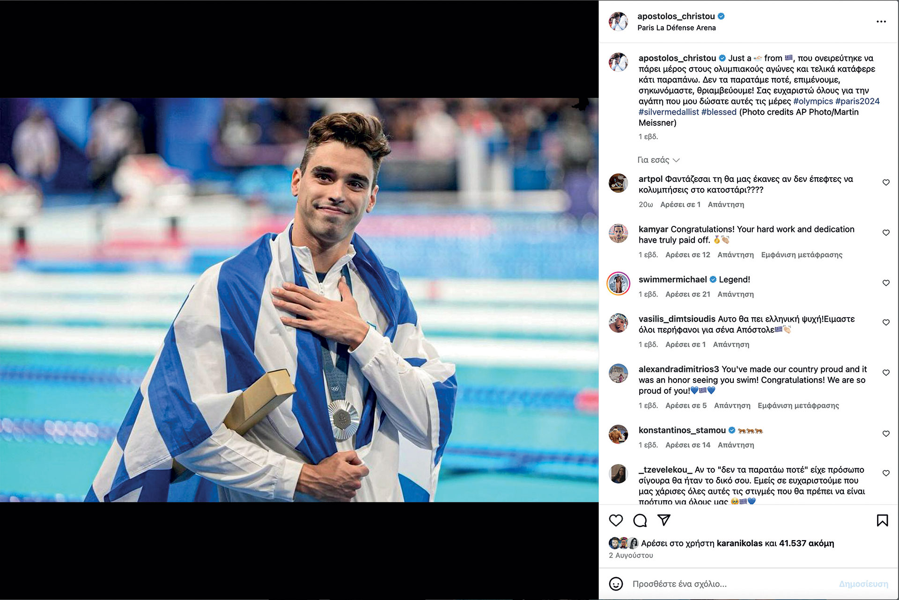Expand the 'Για εσάς' comment sorting dropdown
This screenshot has width=899, height=600.
click(x=658, y=160)
